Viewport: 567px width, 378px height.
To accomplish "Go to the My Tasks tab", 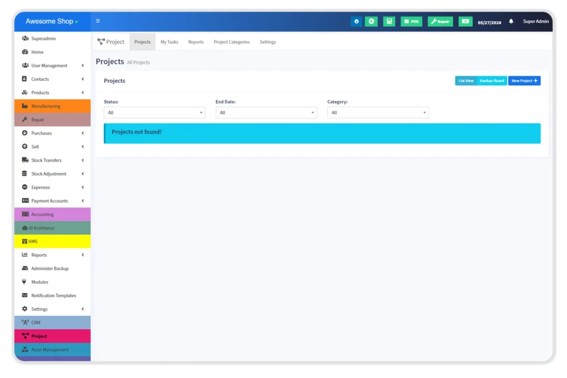I will (169, 42).
